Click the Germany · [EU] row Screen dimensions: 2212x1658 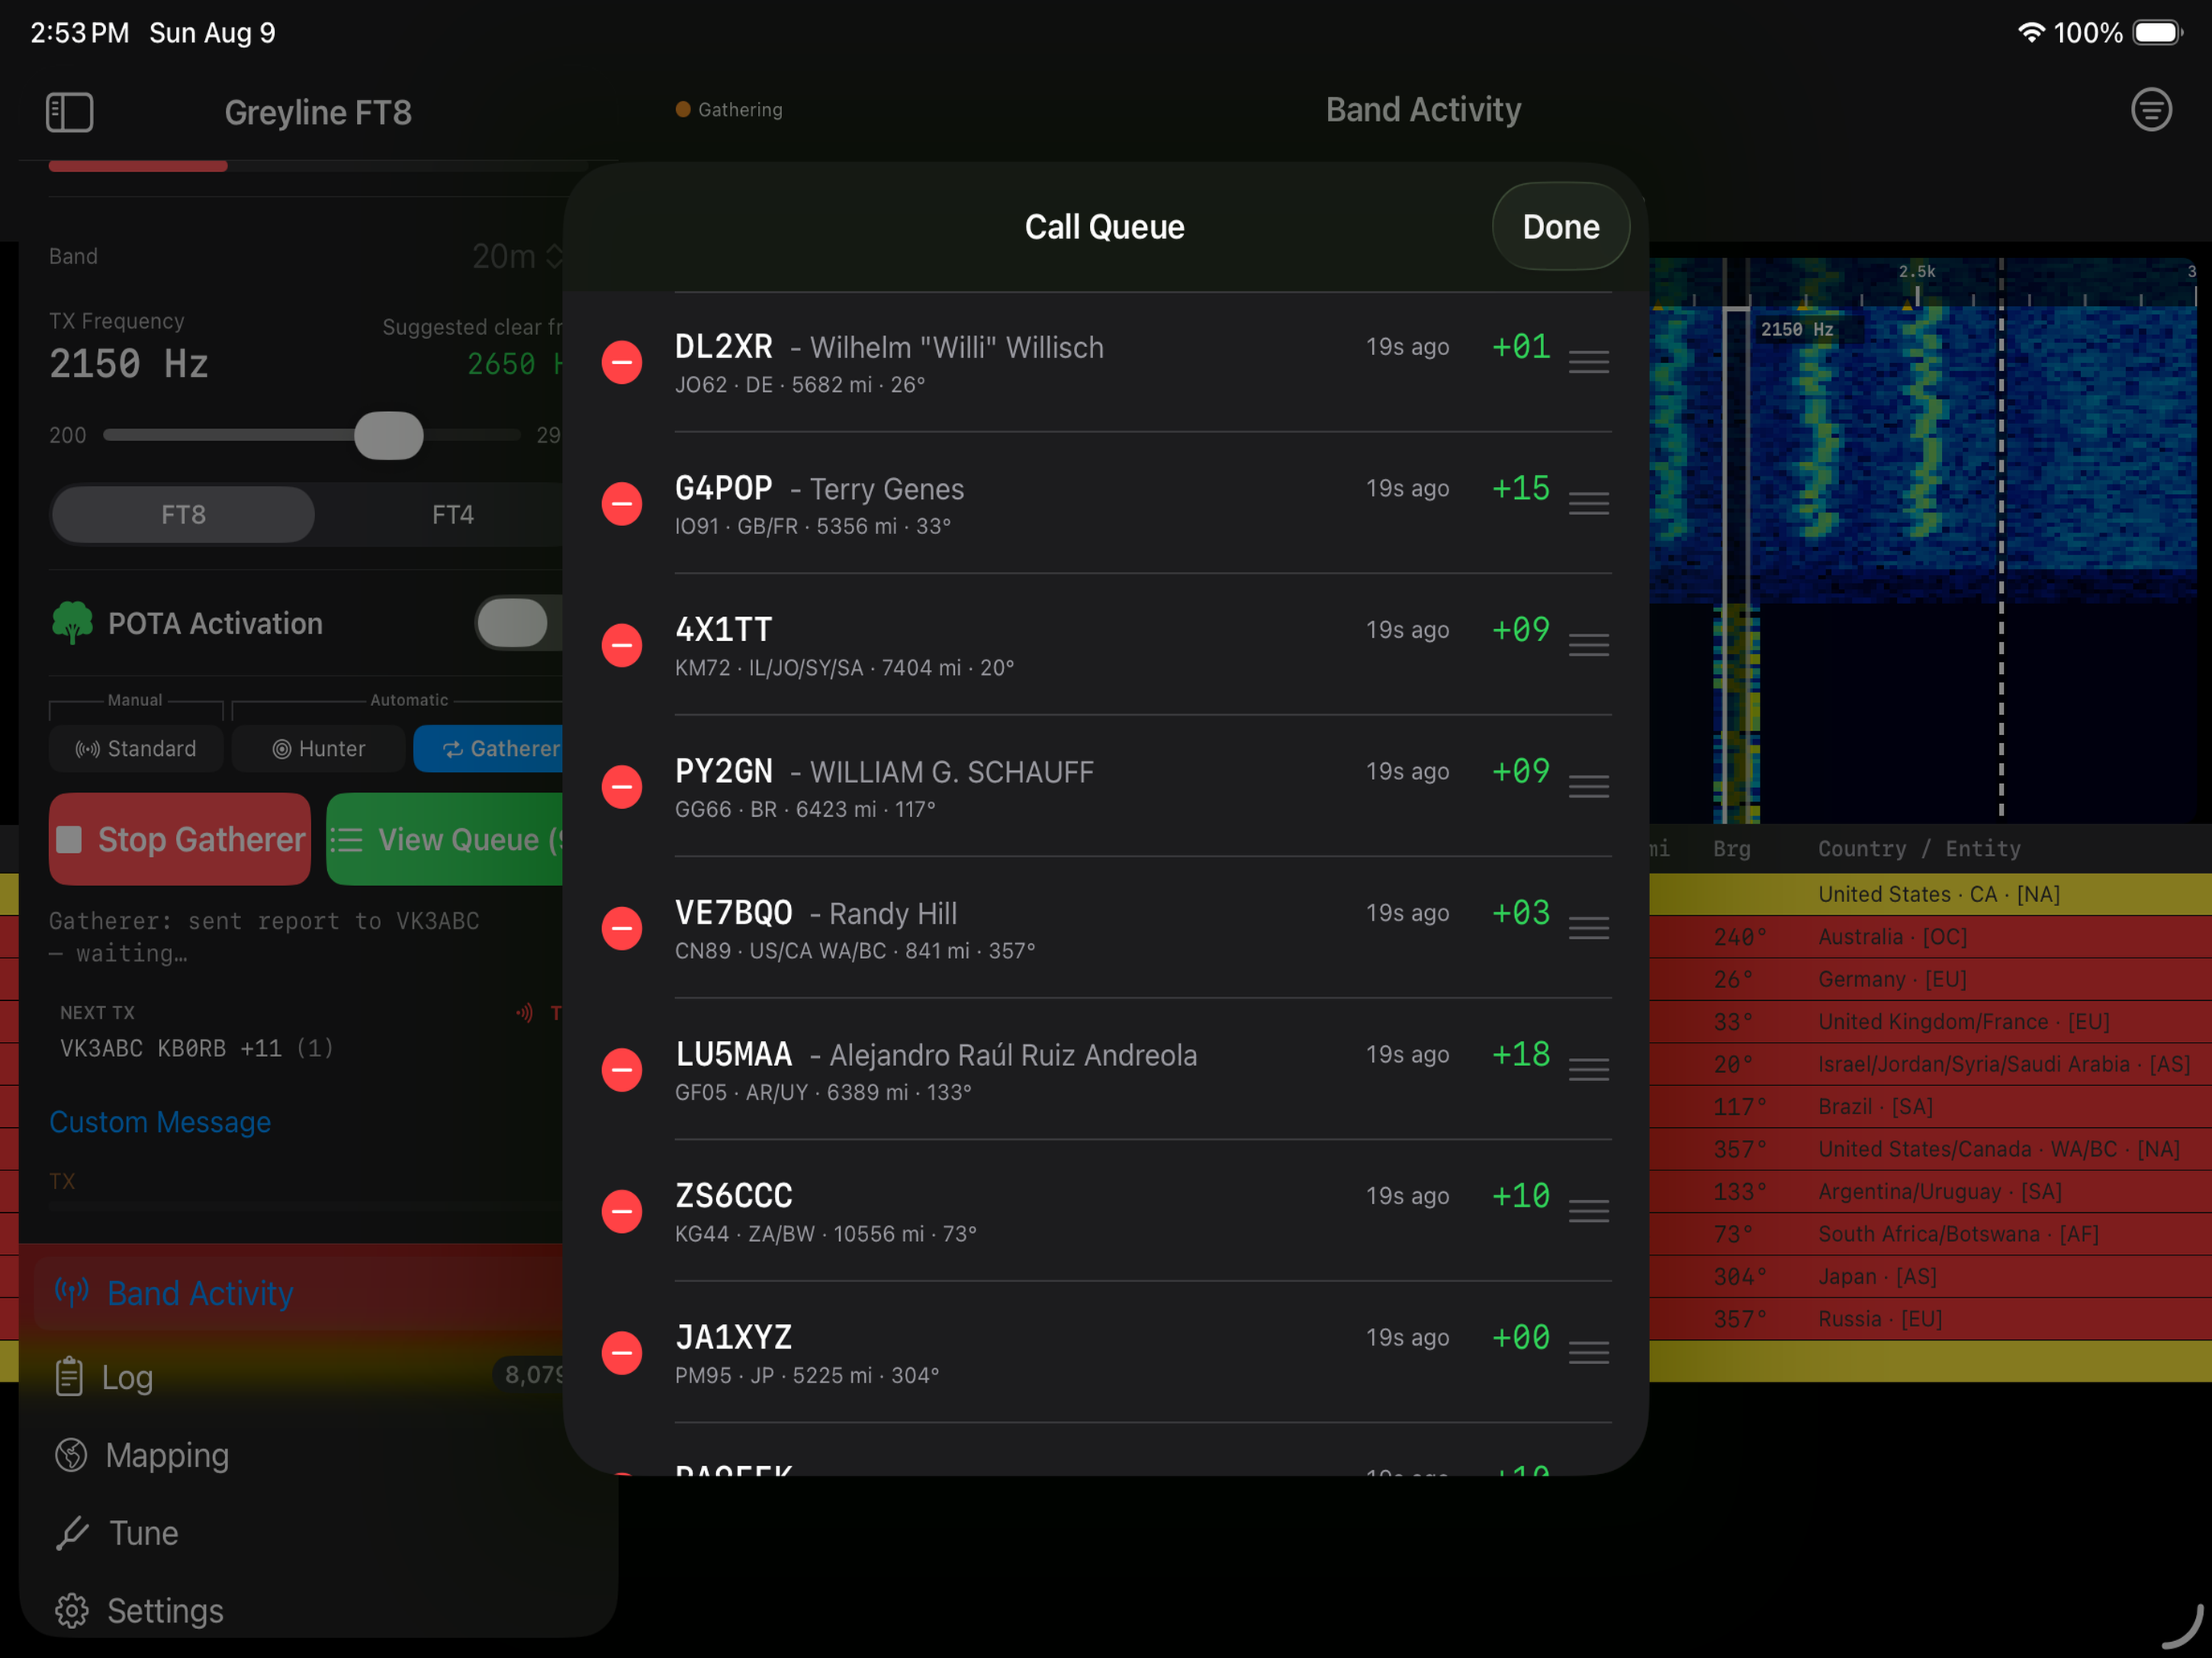click(x=1930, y=979)
